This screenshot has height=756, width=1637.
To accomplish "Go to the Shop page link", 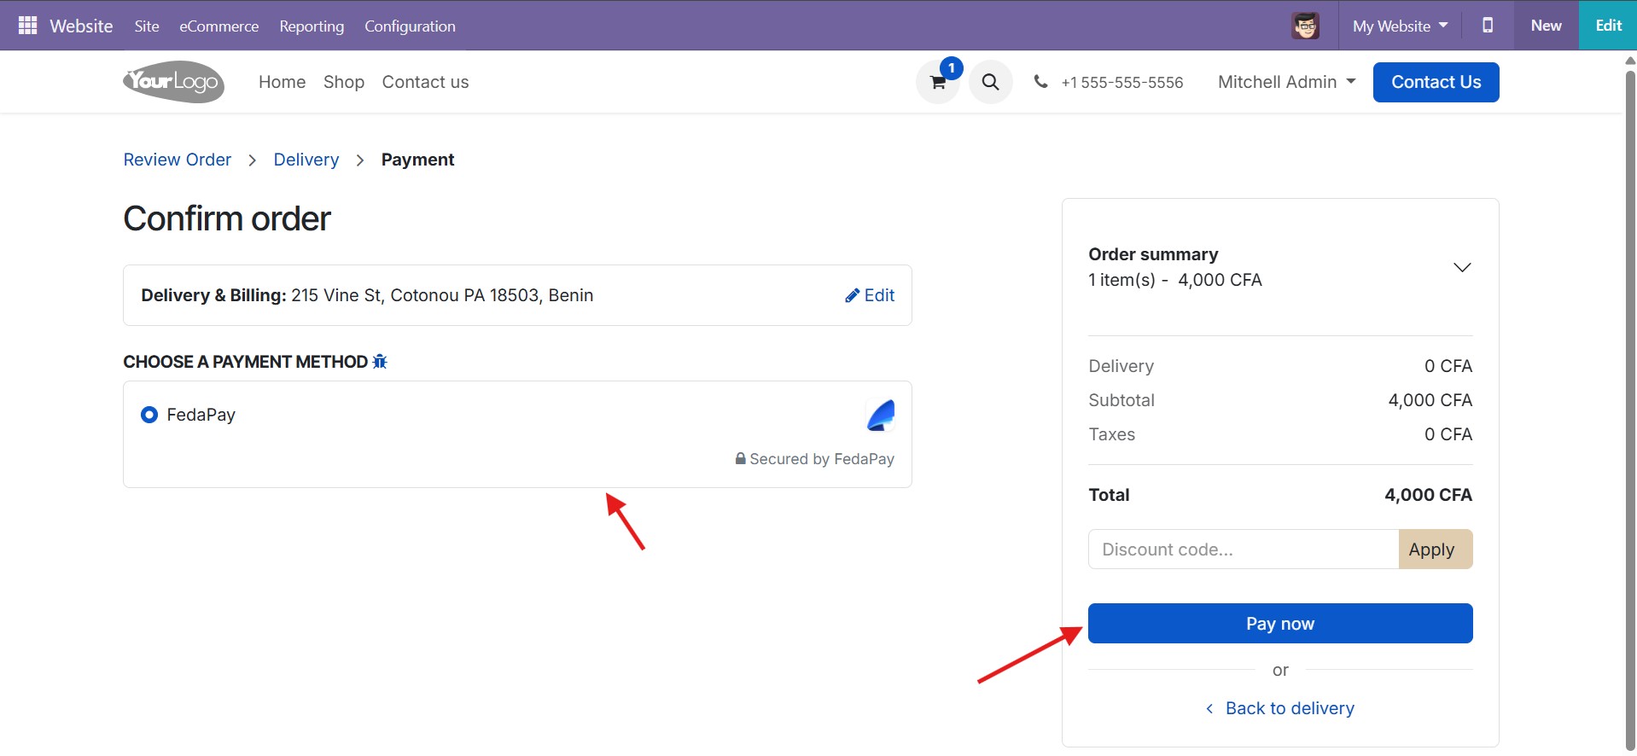I will tap(344, 82).
